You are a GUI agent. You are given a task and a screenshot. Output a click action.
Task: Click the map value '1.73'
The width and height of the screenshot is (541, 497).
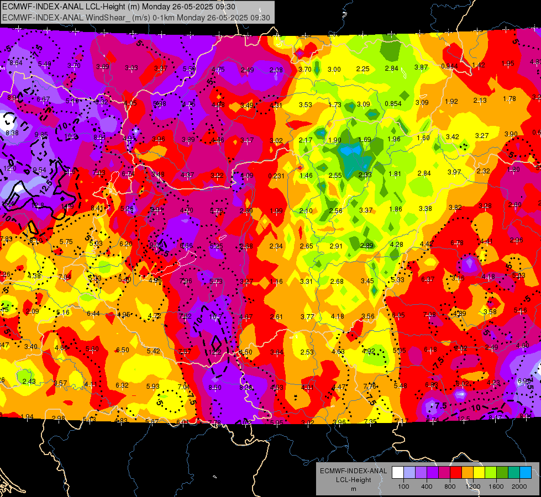click(335, 104)
